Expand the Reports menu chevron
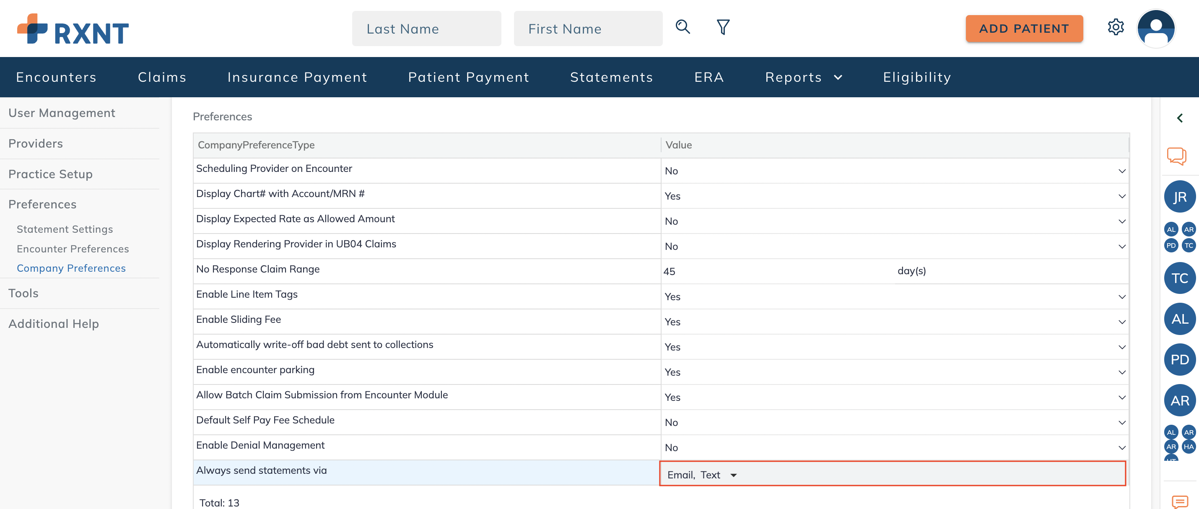1199x509 pixels. [838, 77]
